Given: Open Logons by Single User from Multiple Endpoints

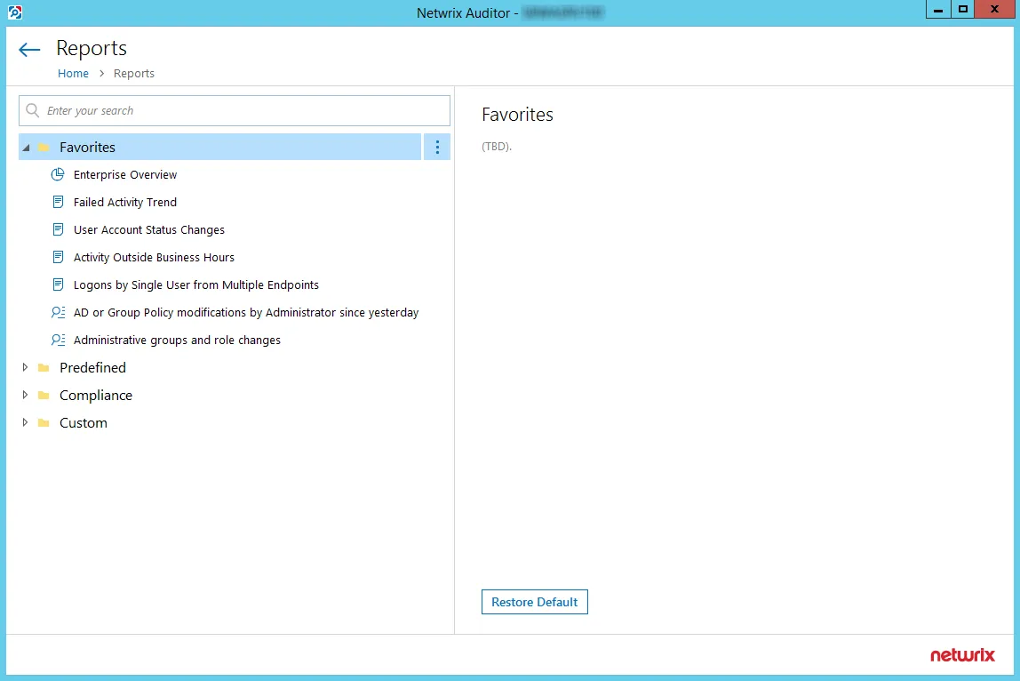Looking at the screenshot, I should 196,285.
